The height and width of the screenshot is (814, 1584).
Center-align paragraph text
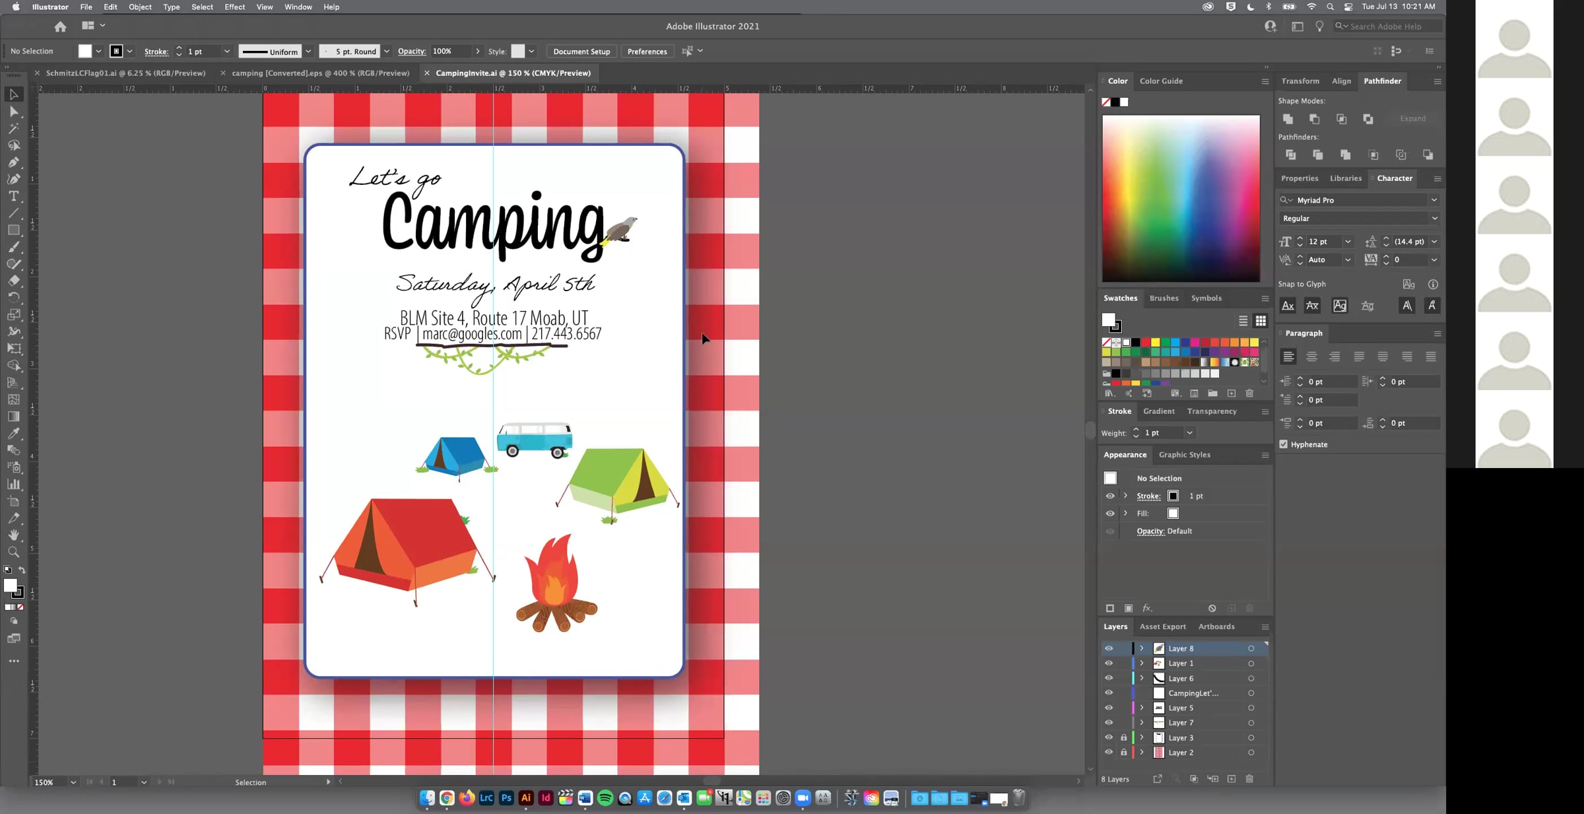point(1311,356)
